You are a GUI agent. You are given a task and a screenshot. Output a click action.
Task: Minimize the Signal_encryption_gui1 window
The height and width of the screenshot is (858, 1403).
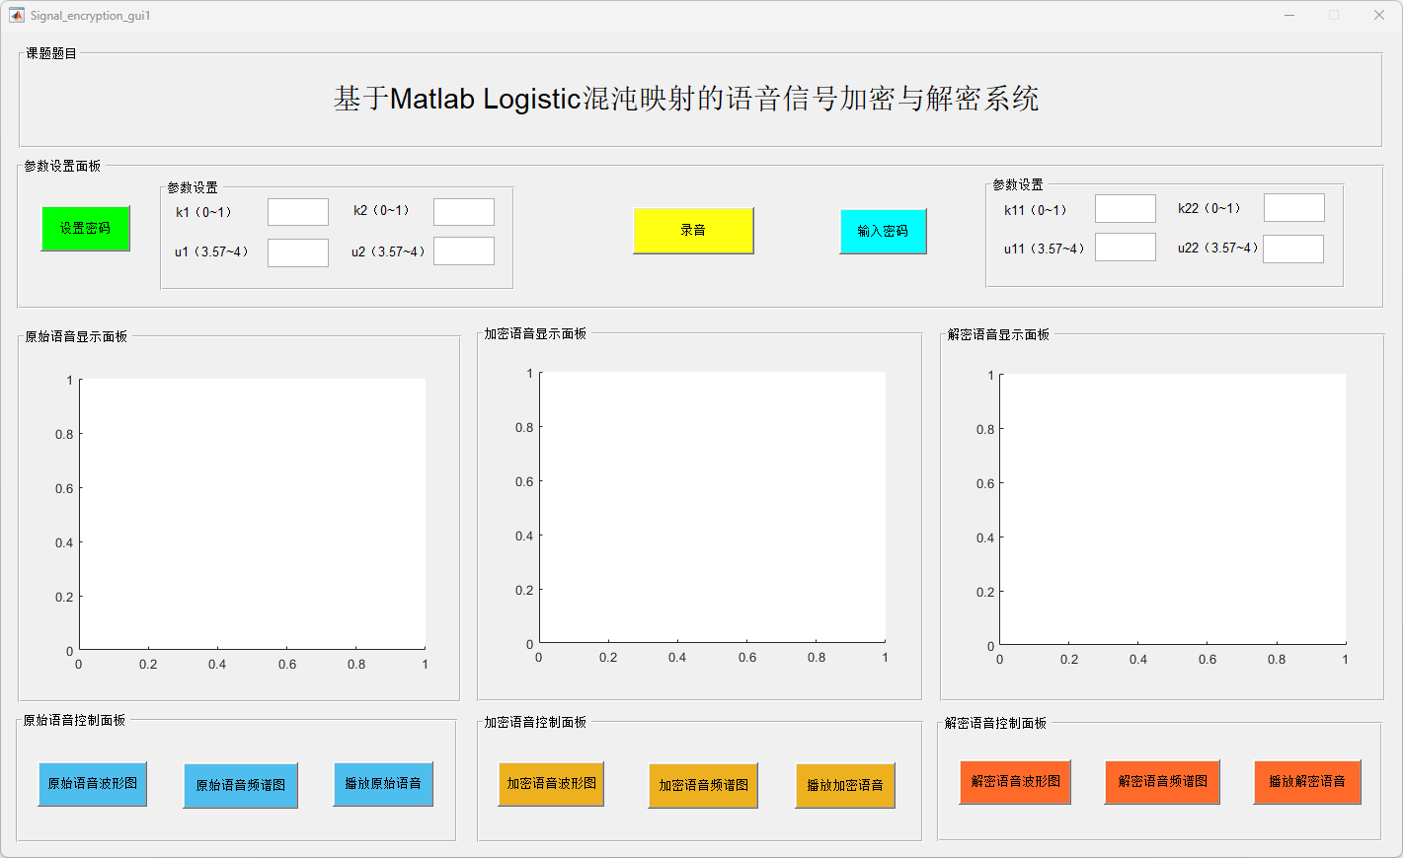1289,15
